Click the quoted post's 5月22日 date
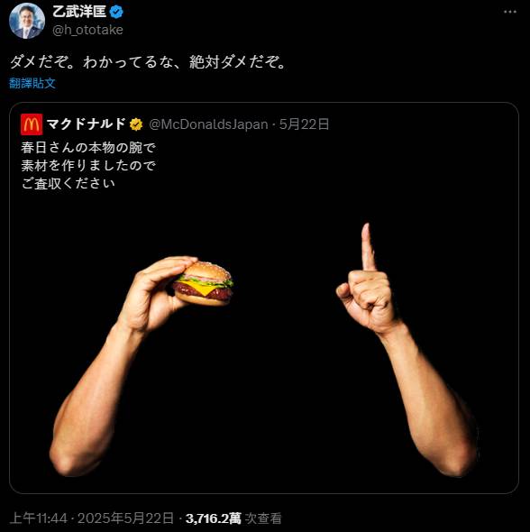The image size is (530, 532). [304, 124]
